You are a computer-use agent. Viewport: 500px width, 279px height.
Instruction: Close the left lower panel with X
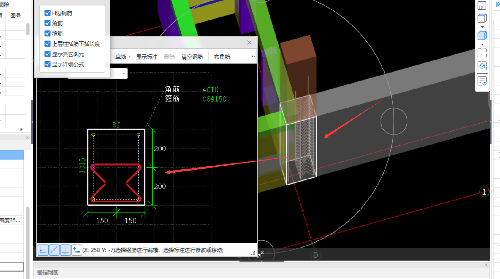pyautogui.click(x=28, y=137)
